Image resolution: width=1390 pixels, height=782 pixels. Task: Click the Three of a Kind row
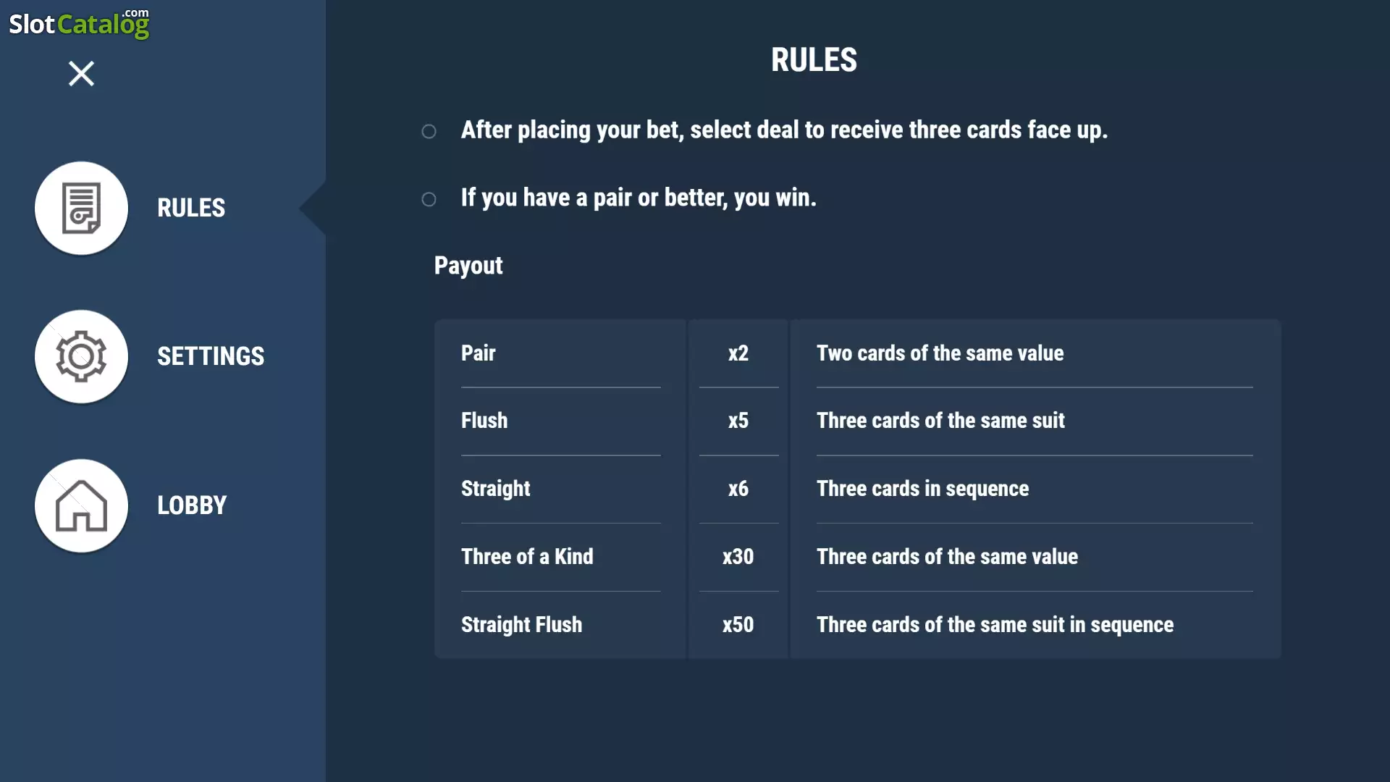(x=857, y=557)
